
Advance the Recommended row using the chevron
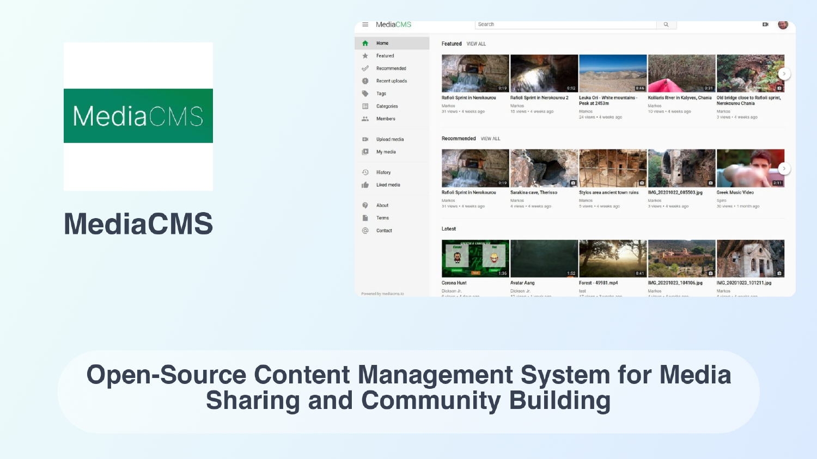point(783,169)
